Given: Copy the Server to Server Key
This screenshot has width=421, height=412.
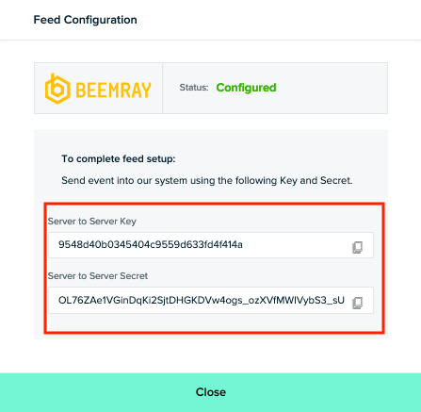Looking at the screenshot, I should [x=357, y=247].
